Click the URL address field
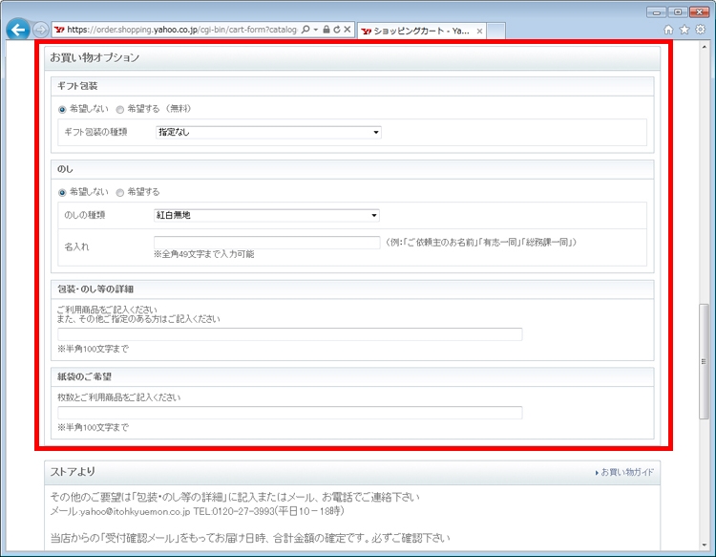 181,30
